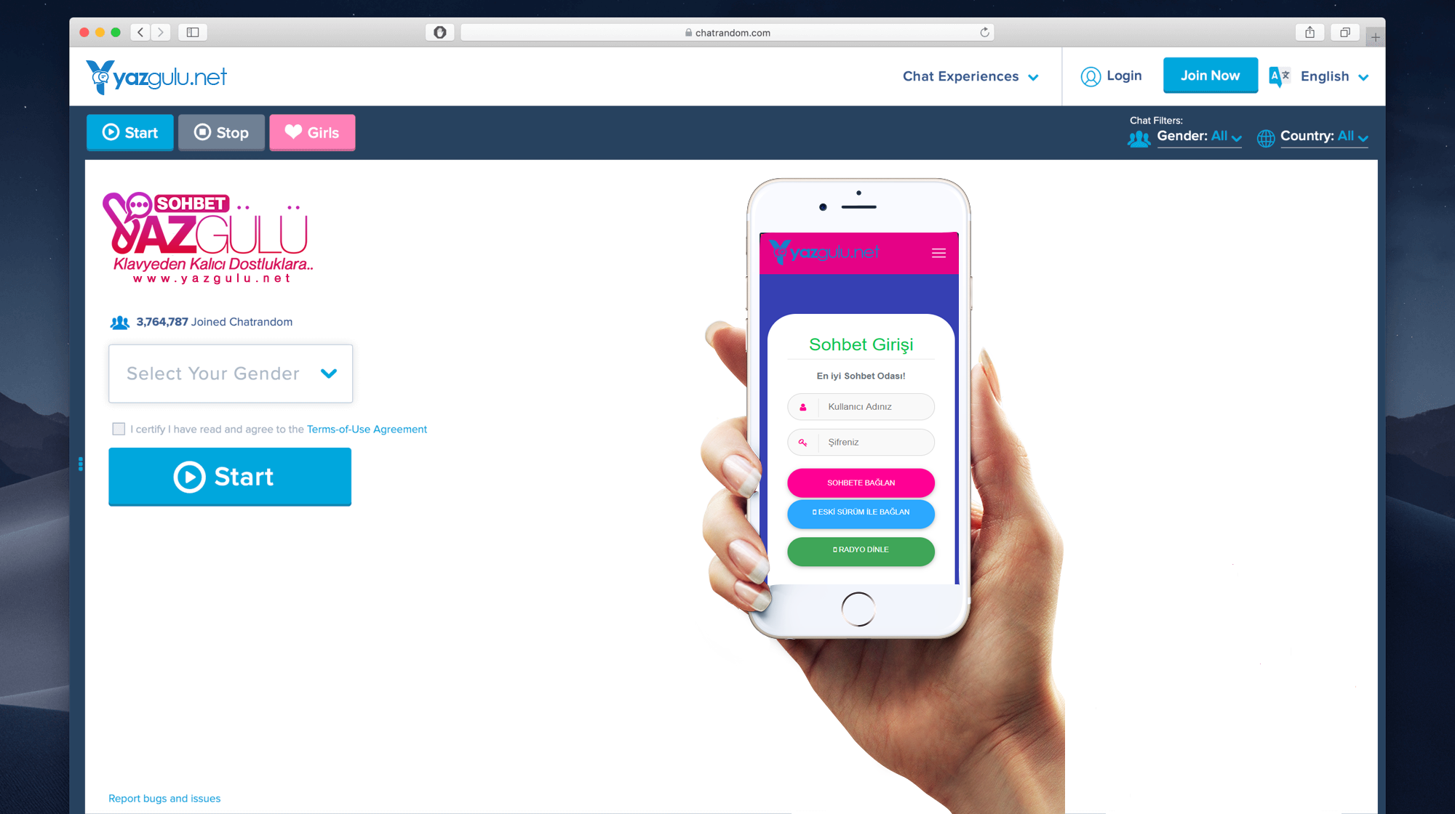The width and height of the screenshot is (1455, 814).
Task: Click the Girls heart icon
Action: 295,133
